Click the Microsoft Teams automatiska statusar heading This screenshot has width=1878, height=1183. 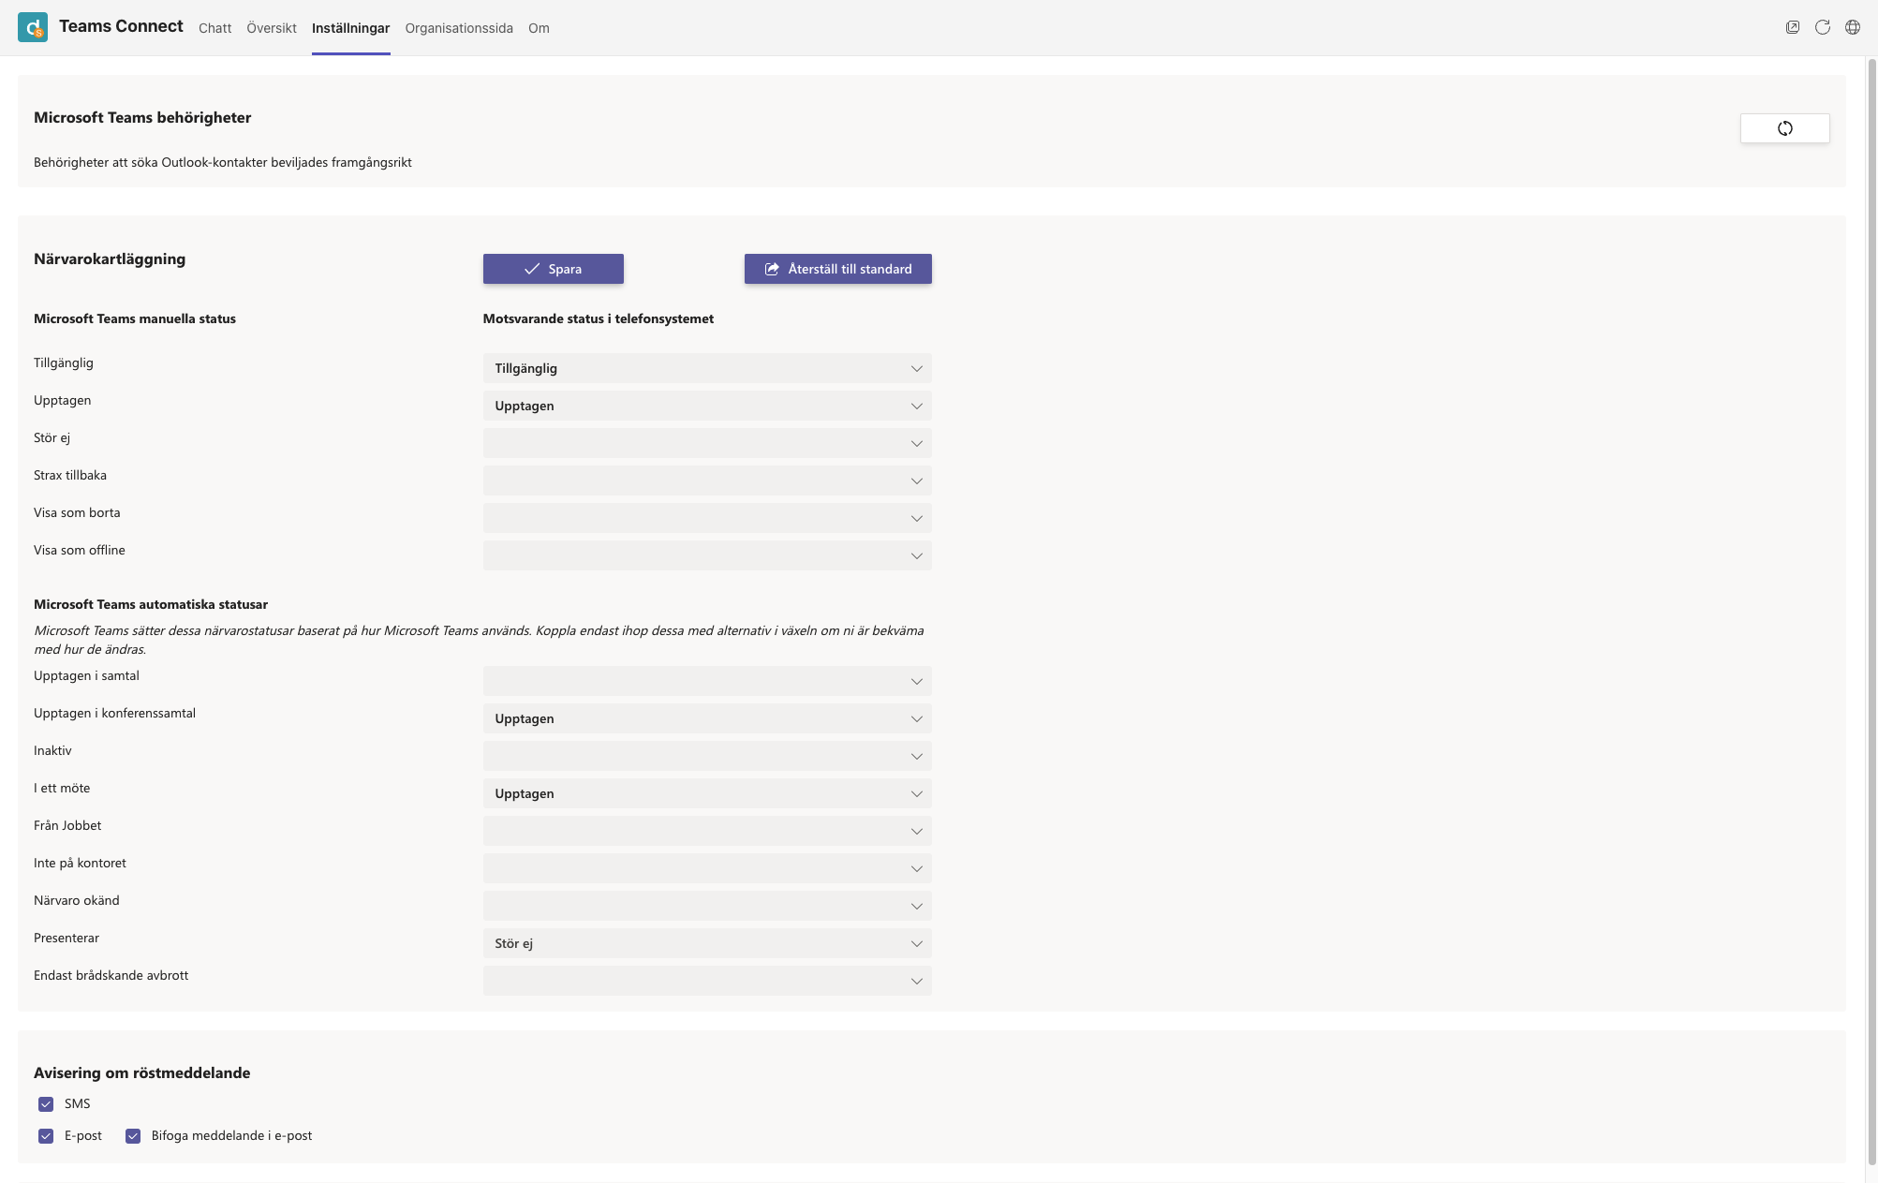[x=151, y=605]
